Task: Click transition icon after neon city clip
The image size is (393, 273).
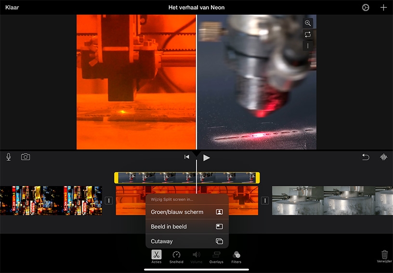Action: pyautogui.click(x=108, y=200)
